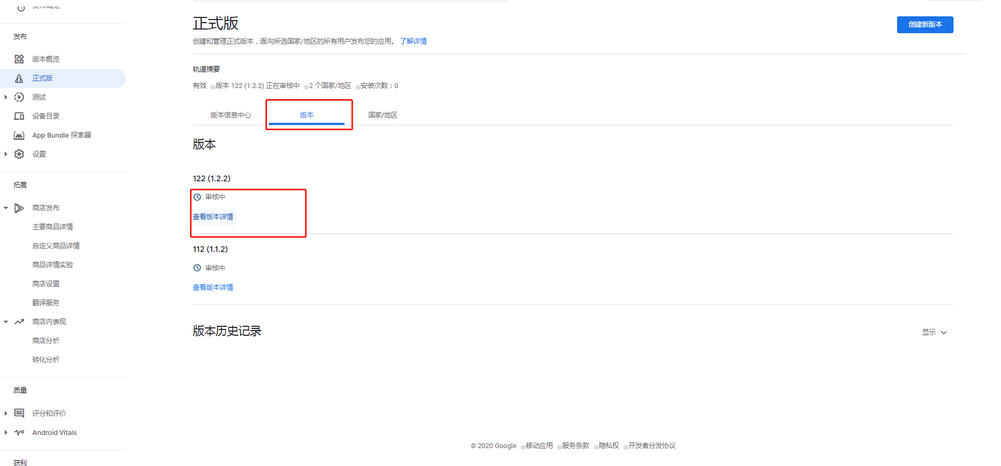Open 商店设置 page

(46, 284)
